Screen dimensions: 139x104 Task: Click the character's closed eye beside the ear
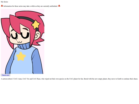tap(25, 35)
